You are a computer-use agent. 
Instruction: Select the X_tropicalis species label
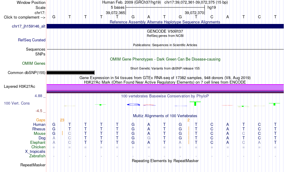(x=35, y=152)
